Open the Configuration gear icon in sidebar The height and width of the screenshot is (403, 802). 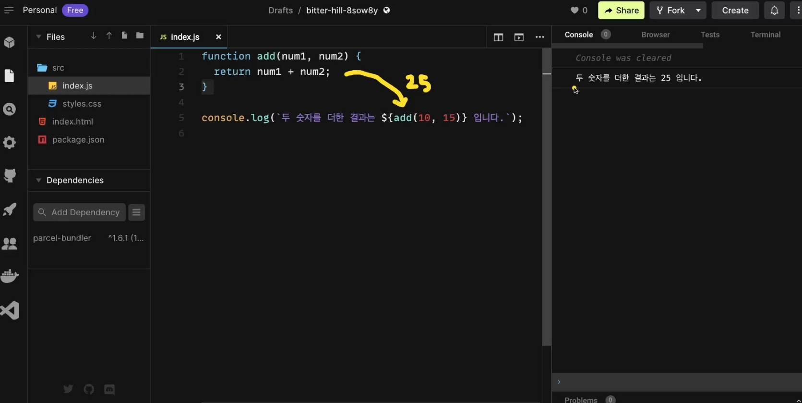pyautogui.click(x=10, y=142)
